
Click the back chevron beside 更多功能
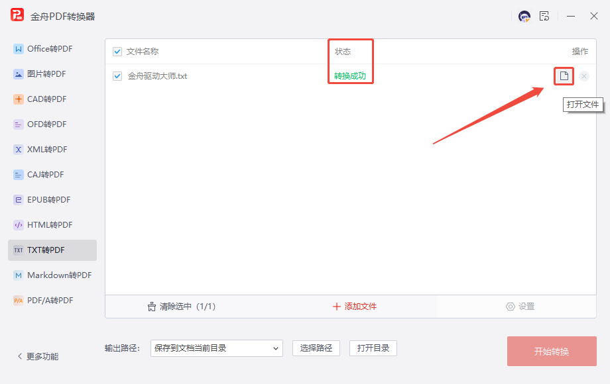[x=20, y=356]
